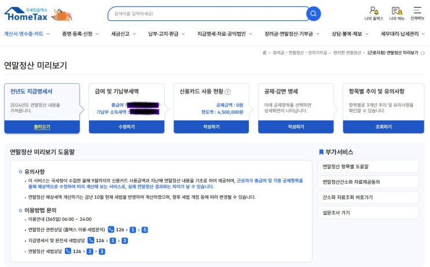Open 연말정산 항목별 도움말 link

[368, 166]
